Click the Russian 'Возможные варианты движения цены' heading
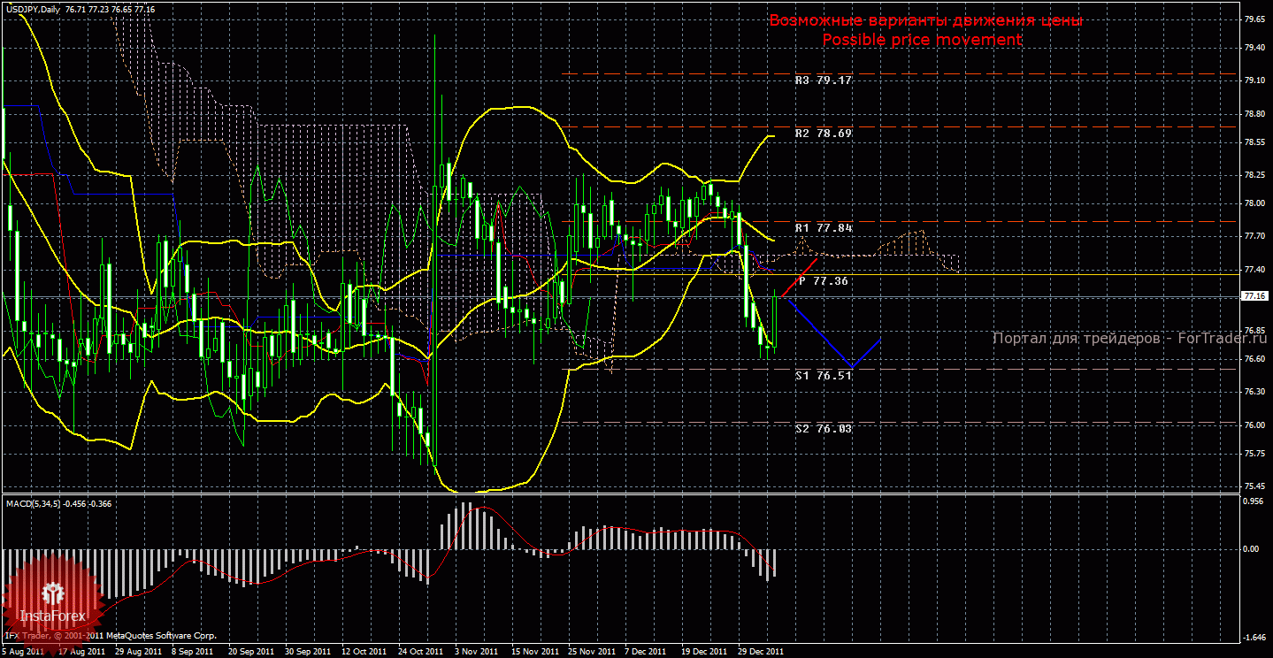1273x658 pixels. point(925,20)
